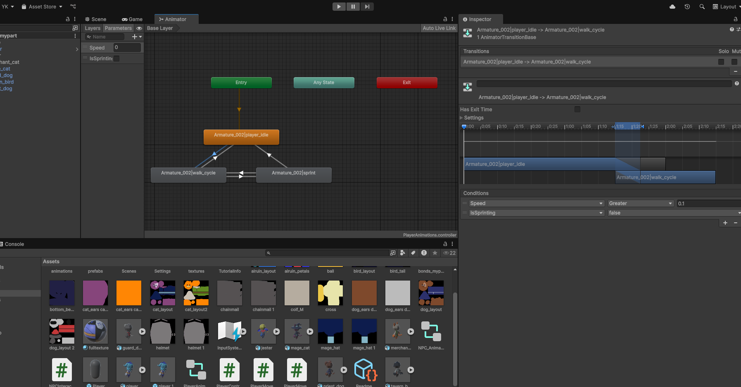741x387 pixels.
Task: Click the search icon in the top-right toolbar
Action: (x=702, y=7)
